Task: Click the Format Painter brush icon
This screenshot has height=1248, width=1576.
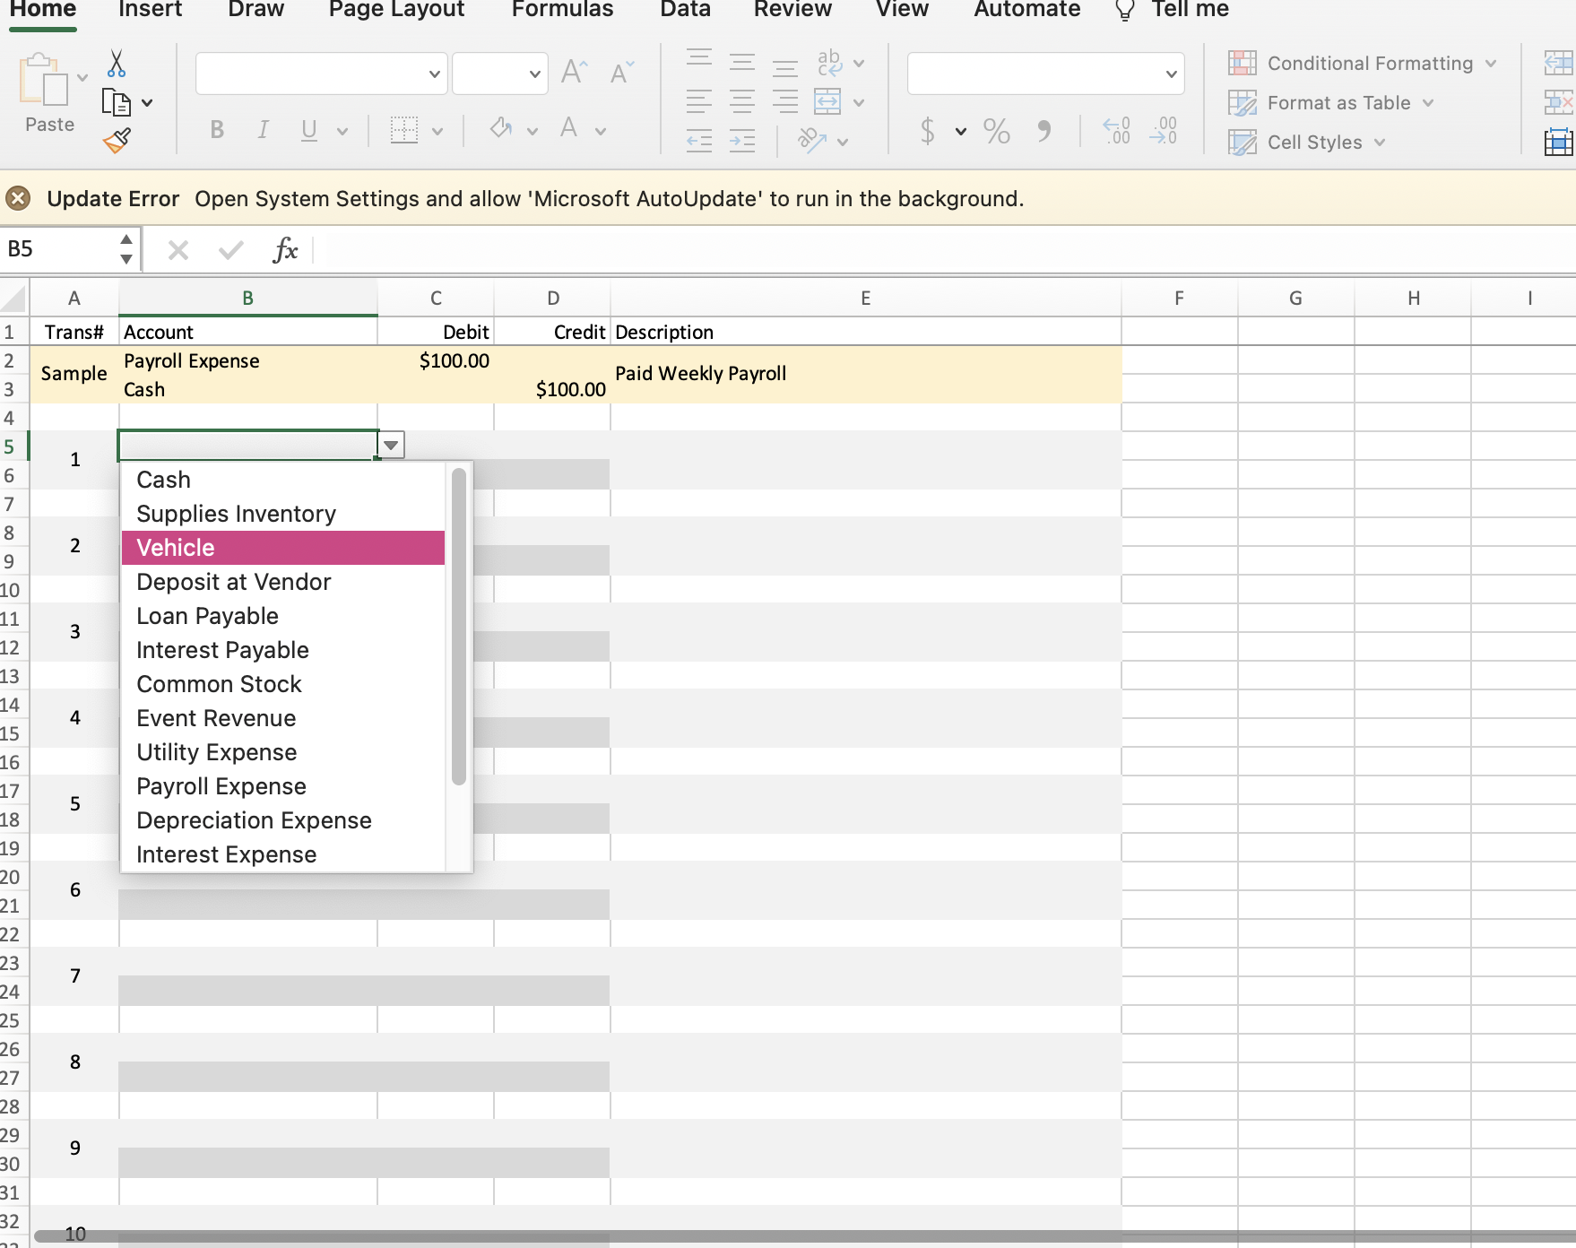Action: point(117,140)
